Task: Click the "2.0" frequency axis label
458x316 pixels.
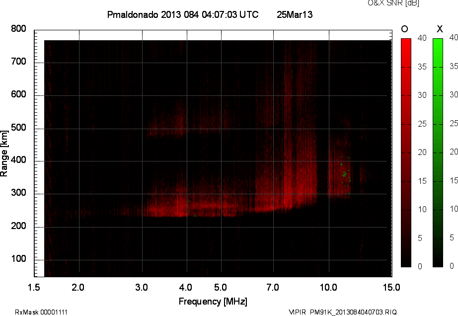Action: tap(78, 287)
